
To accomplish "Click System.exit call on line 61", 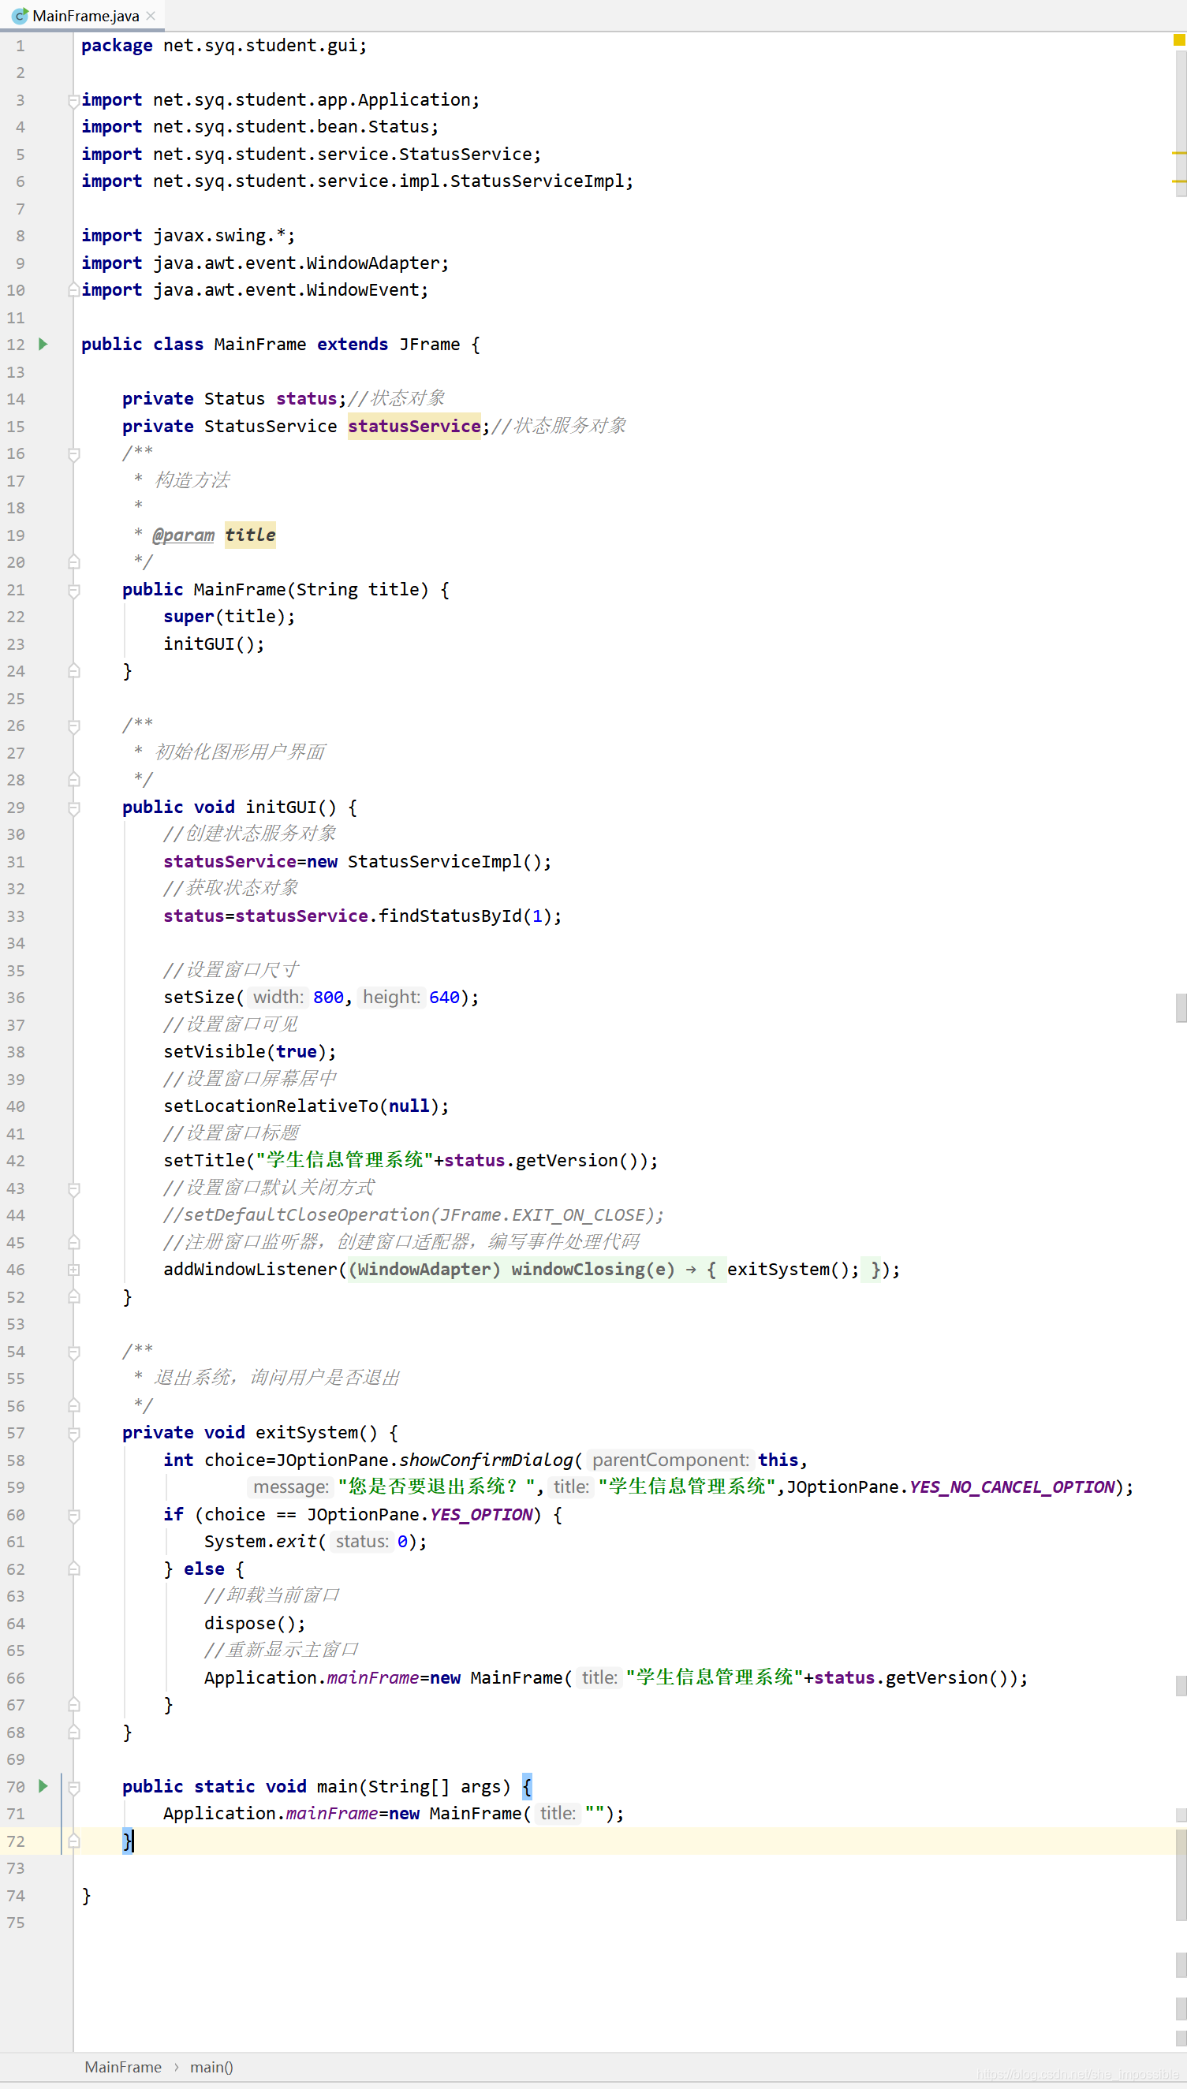I will pos(264,1541).
